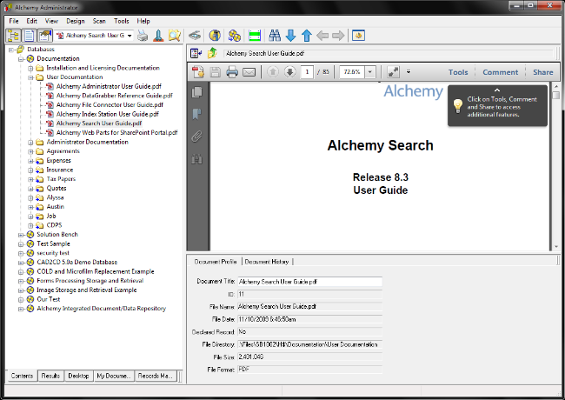The image size is (565, 400).
Task: Click the scanner icon in toolbar
Action: 195,36
